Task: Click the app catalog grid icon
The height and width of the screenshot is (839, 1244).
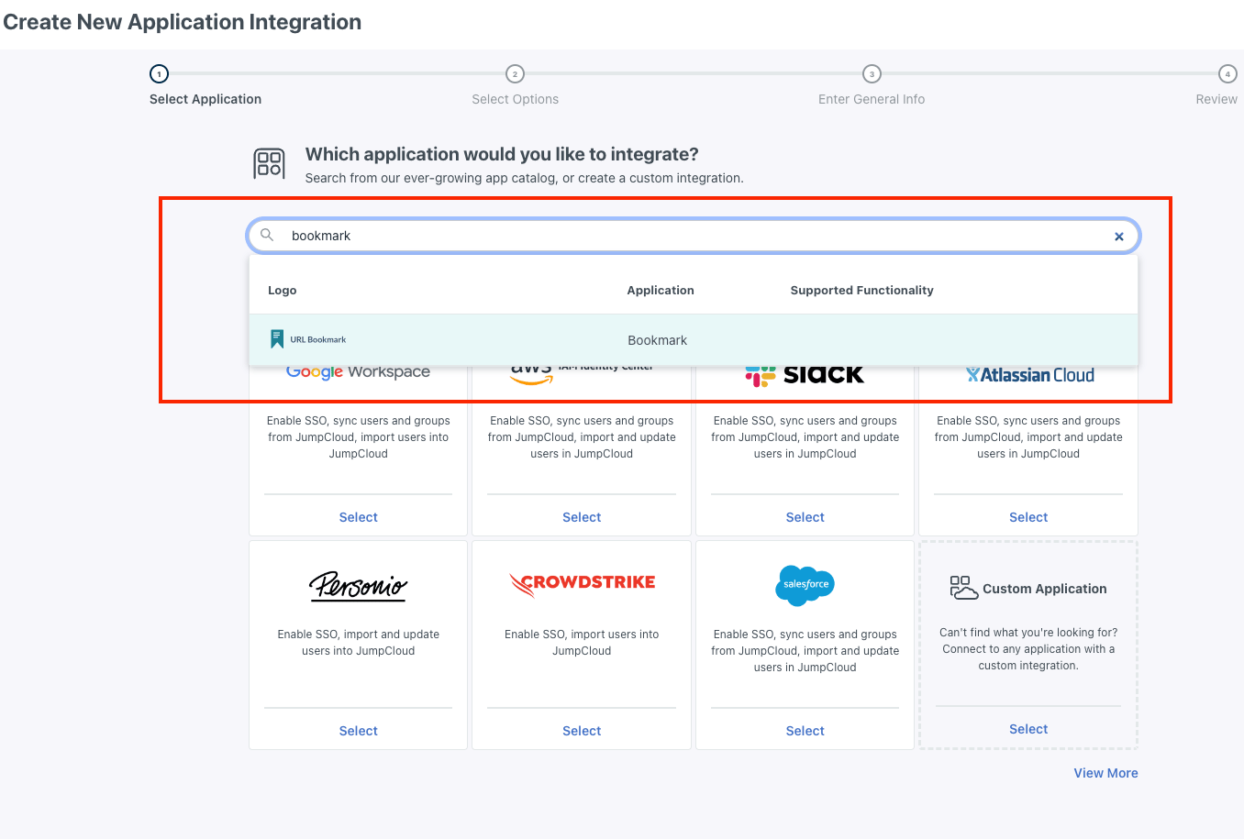Action: pyautogui.click(x=269, y=164)
